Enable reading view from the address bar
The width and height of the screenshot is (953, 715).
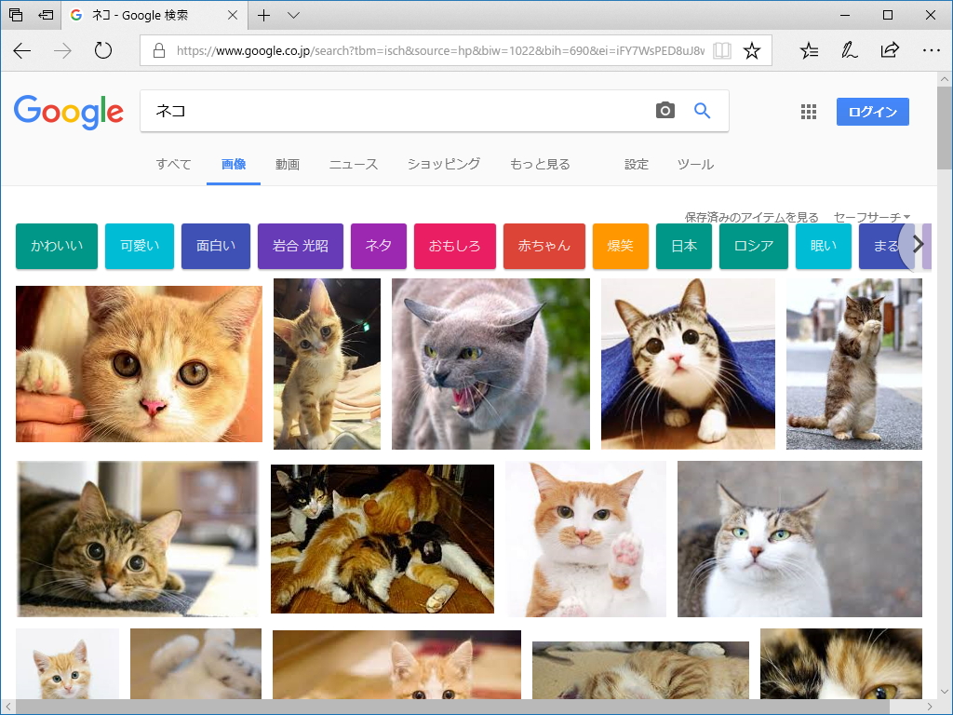722,50
